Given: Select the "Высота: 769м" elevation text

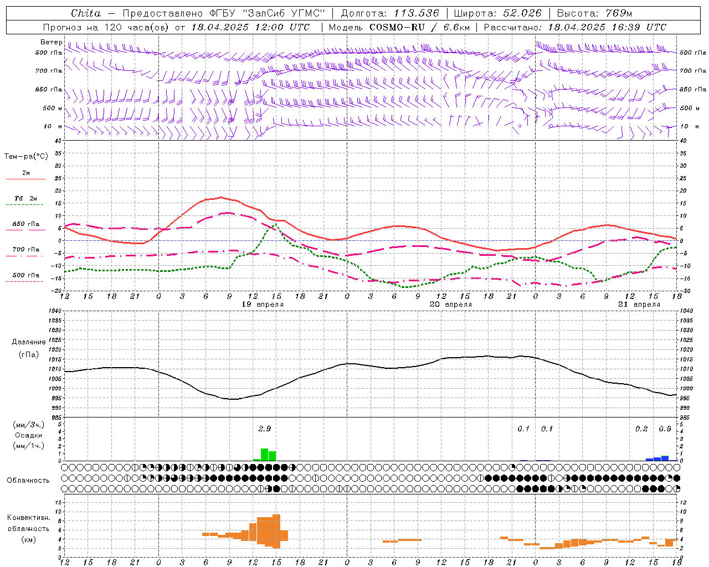Looking at the screenshot, I should 594,13.
